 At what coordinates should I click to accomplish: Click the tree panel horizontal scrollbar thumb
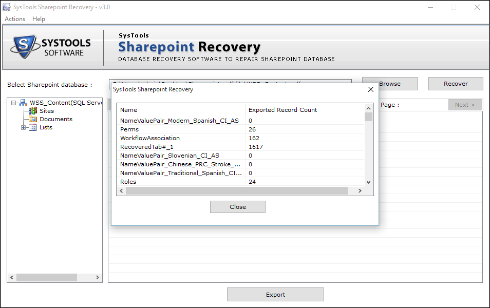[x=47, y=277]
